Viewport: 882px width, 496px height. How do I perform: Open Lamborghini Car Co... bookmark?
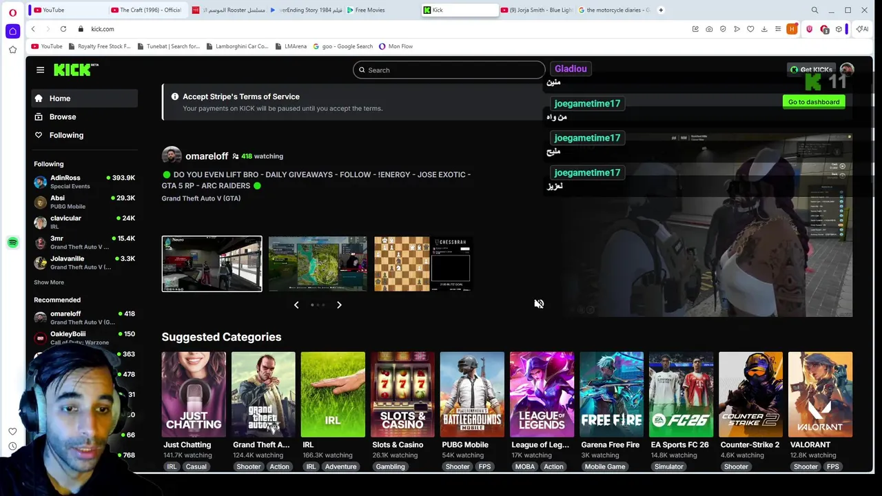[x=237, y=46]
